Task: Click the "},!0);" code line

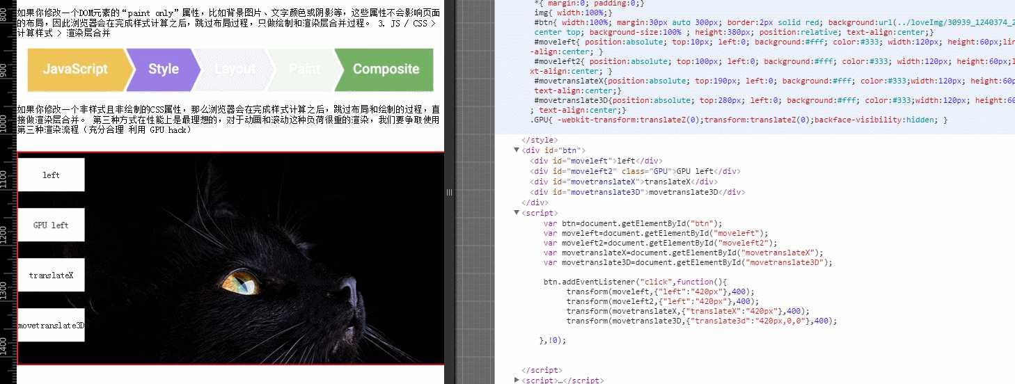Action: [x=553, y=339]
